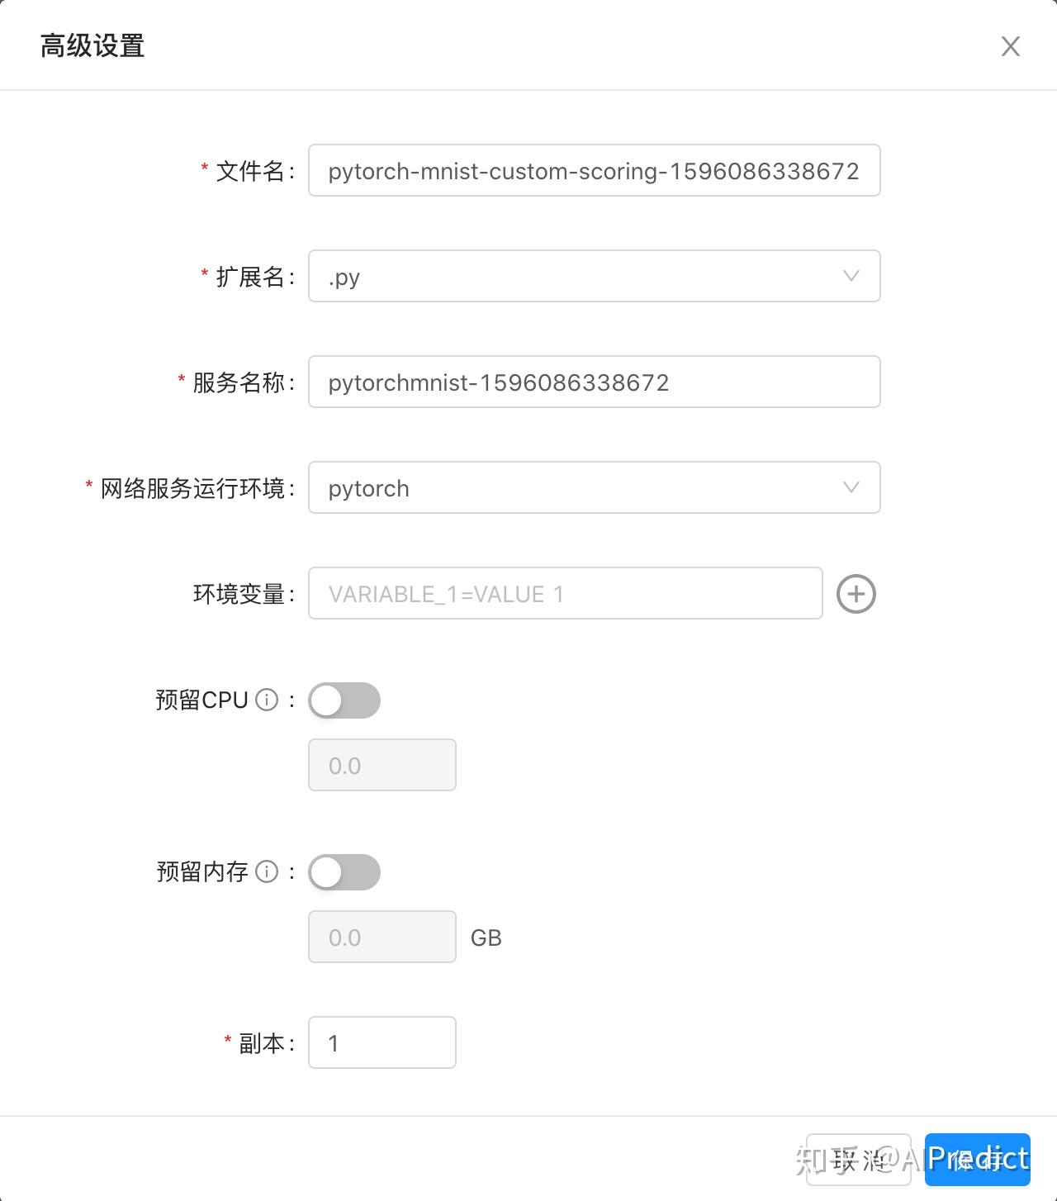Open the .py extension dropdown
The height and width of the screenshot is (1201, 1057).
click(x=594, y=277)
